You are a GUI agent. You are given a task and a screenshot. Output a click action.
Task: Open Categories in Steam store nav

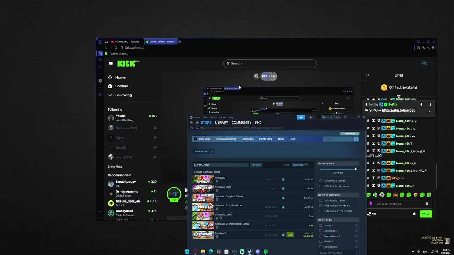click(x=248, y=139)
